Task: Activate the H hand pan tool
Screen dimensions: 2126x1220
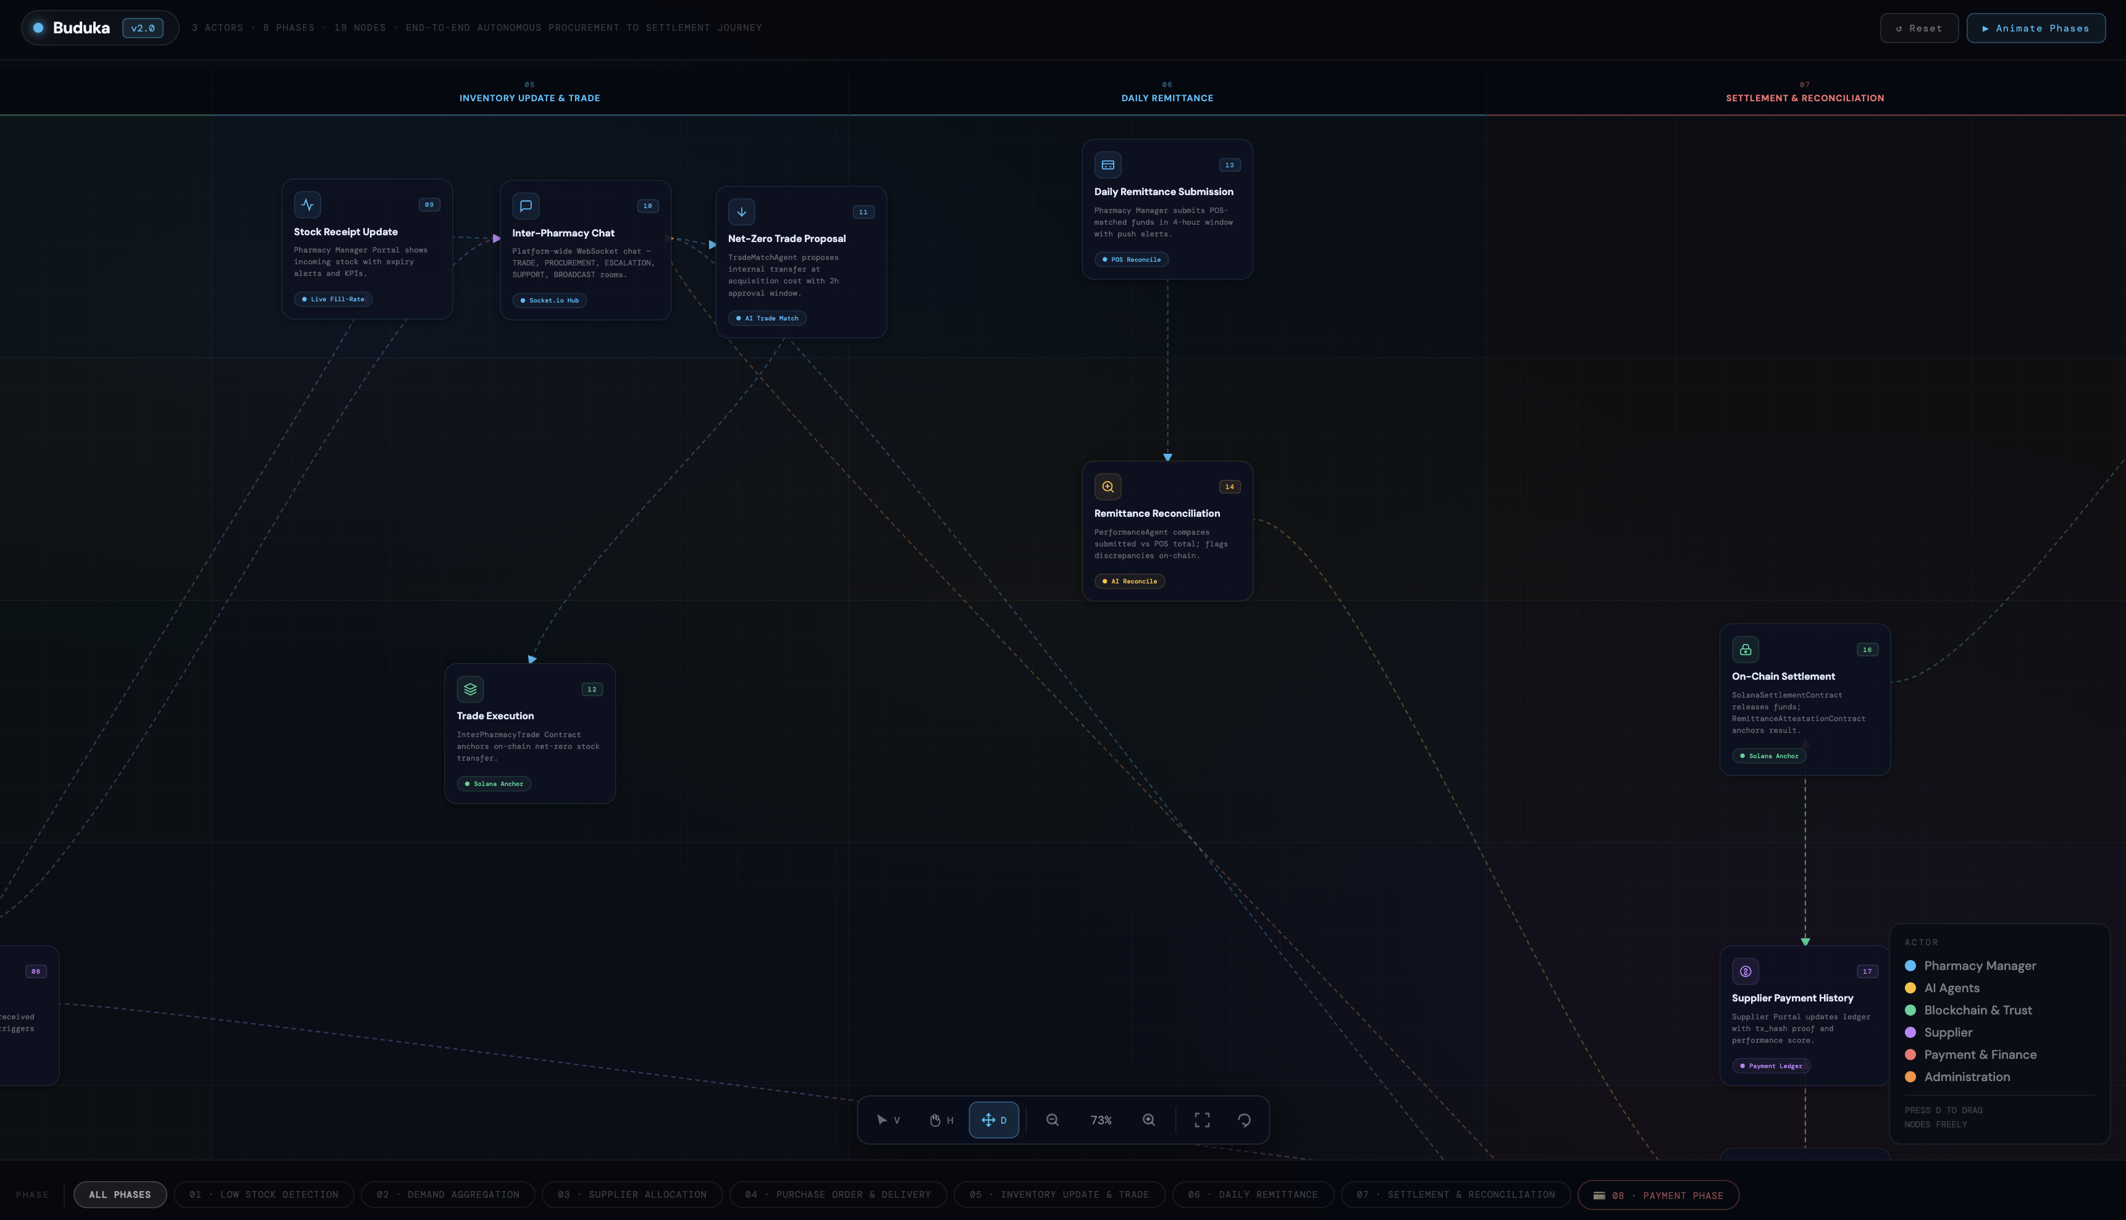Action: point(940,1119)
